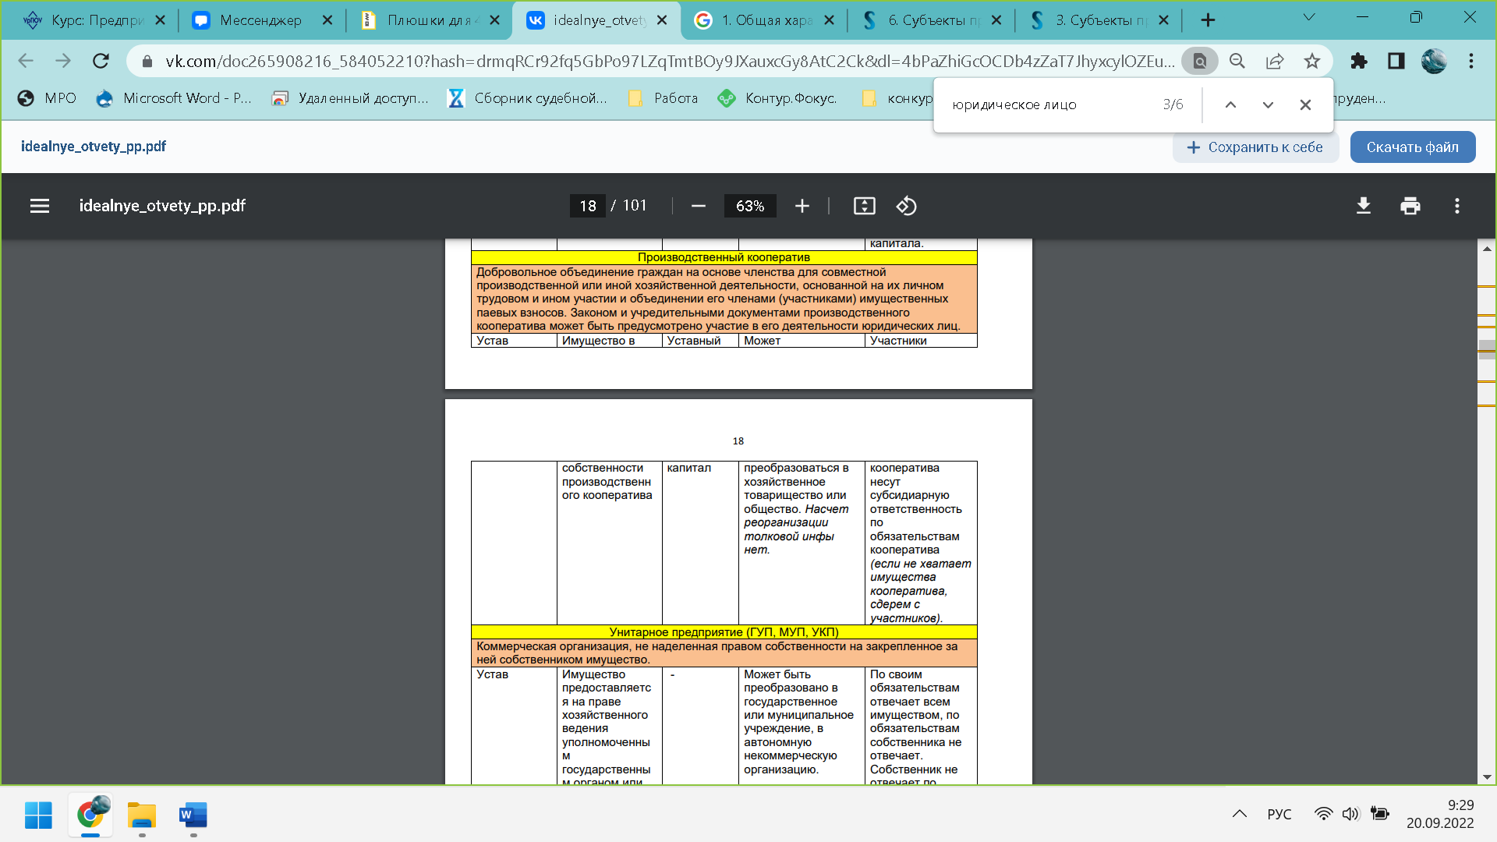This screenshot has height=842, width=1497.
Task: Click the address bar URL
Action: point(669,61)
